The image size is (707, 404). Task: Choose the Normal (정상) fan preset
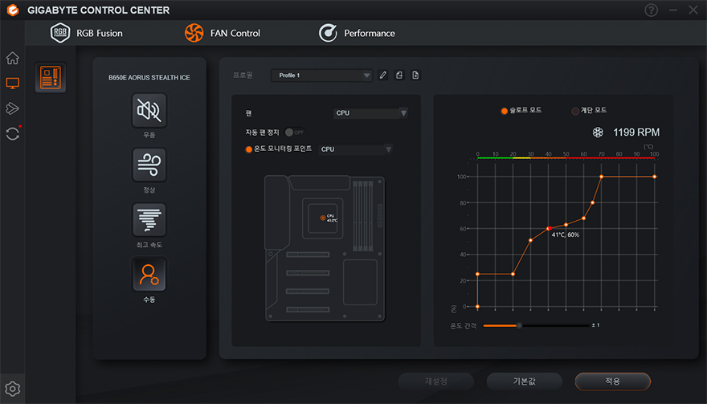pos(149,165)
